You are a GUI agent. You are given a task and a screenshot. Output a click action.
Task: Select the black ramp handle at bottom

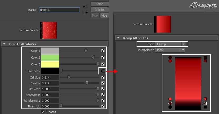tap(170, 107)
